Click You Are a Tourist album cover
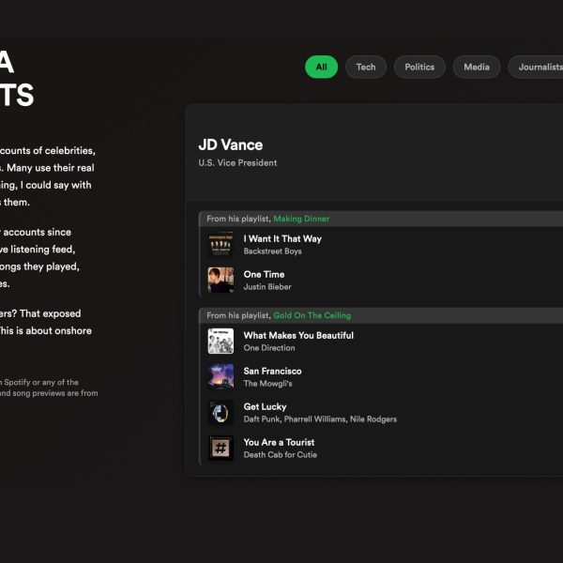Screen dimensions: 563x563 coord(221,448)
